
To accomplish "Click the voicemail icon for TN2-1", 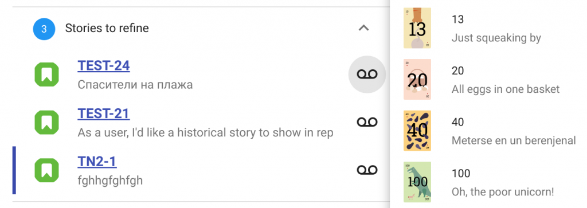I will point(367,170).
